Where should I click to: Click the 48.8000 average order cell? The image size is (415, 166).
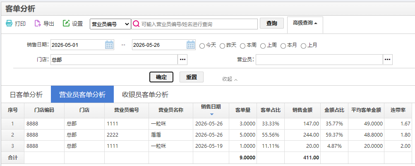[x=366, y=135]
